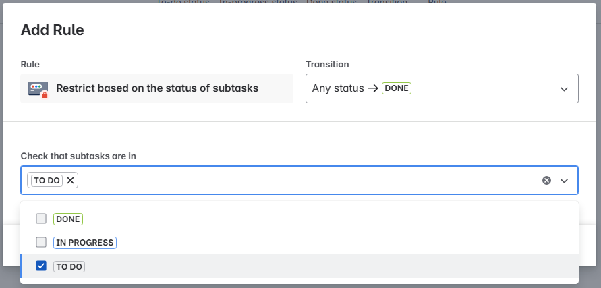This screenshot has width=601, height=288.
Task: Clear all selected subtask statuses
Action: [x=546, y=180]
